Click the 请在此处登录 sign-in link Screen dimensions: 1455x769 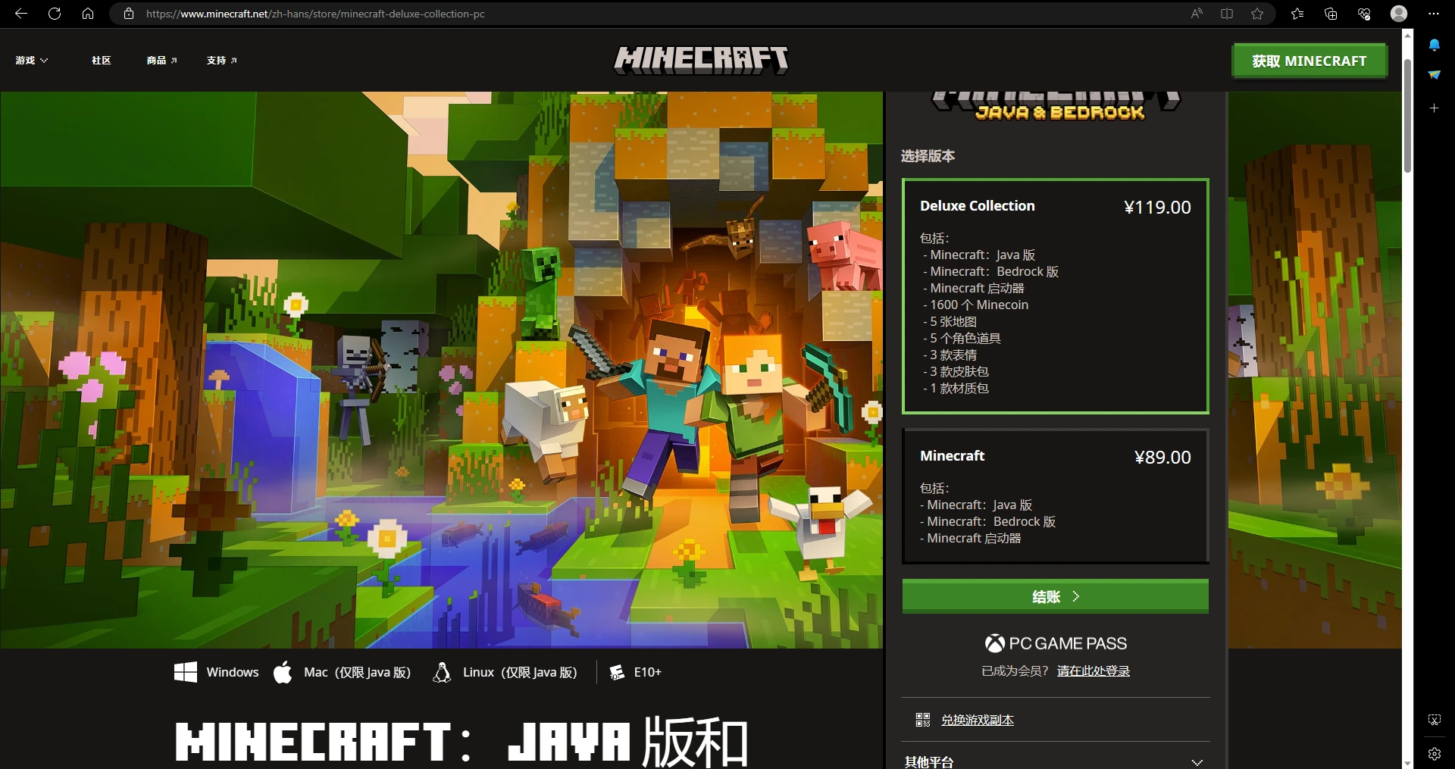pos(1093,671)
